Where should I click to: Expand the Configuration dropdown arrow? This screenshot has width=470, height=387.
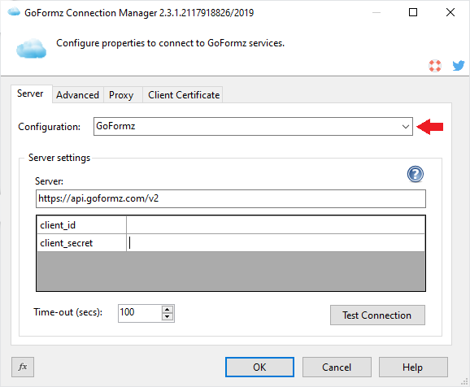(405, 127)
